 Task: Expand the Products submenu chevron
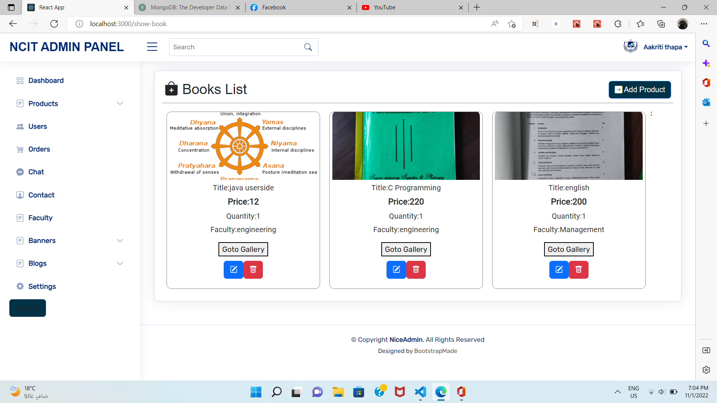[x=120, y=103]
